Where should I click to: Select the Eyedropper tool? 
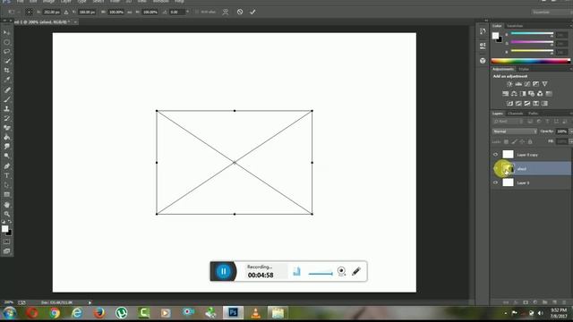(x=6, y=80)
